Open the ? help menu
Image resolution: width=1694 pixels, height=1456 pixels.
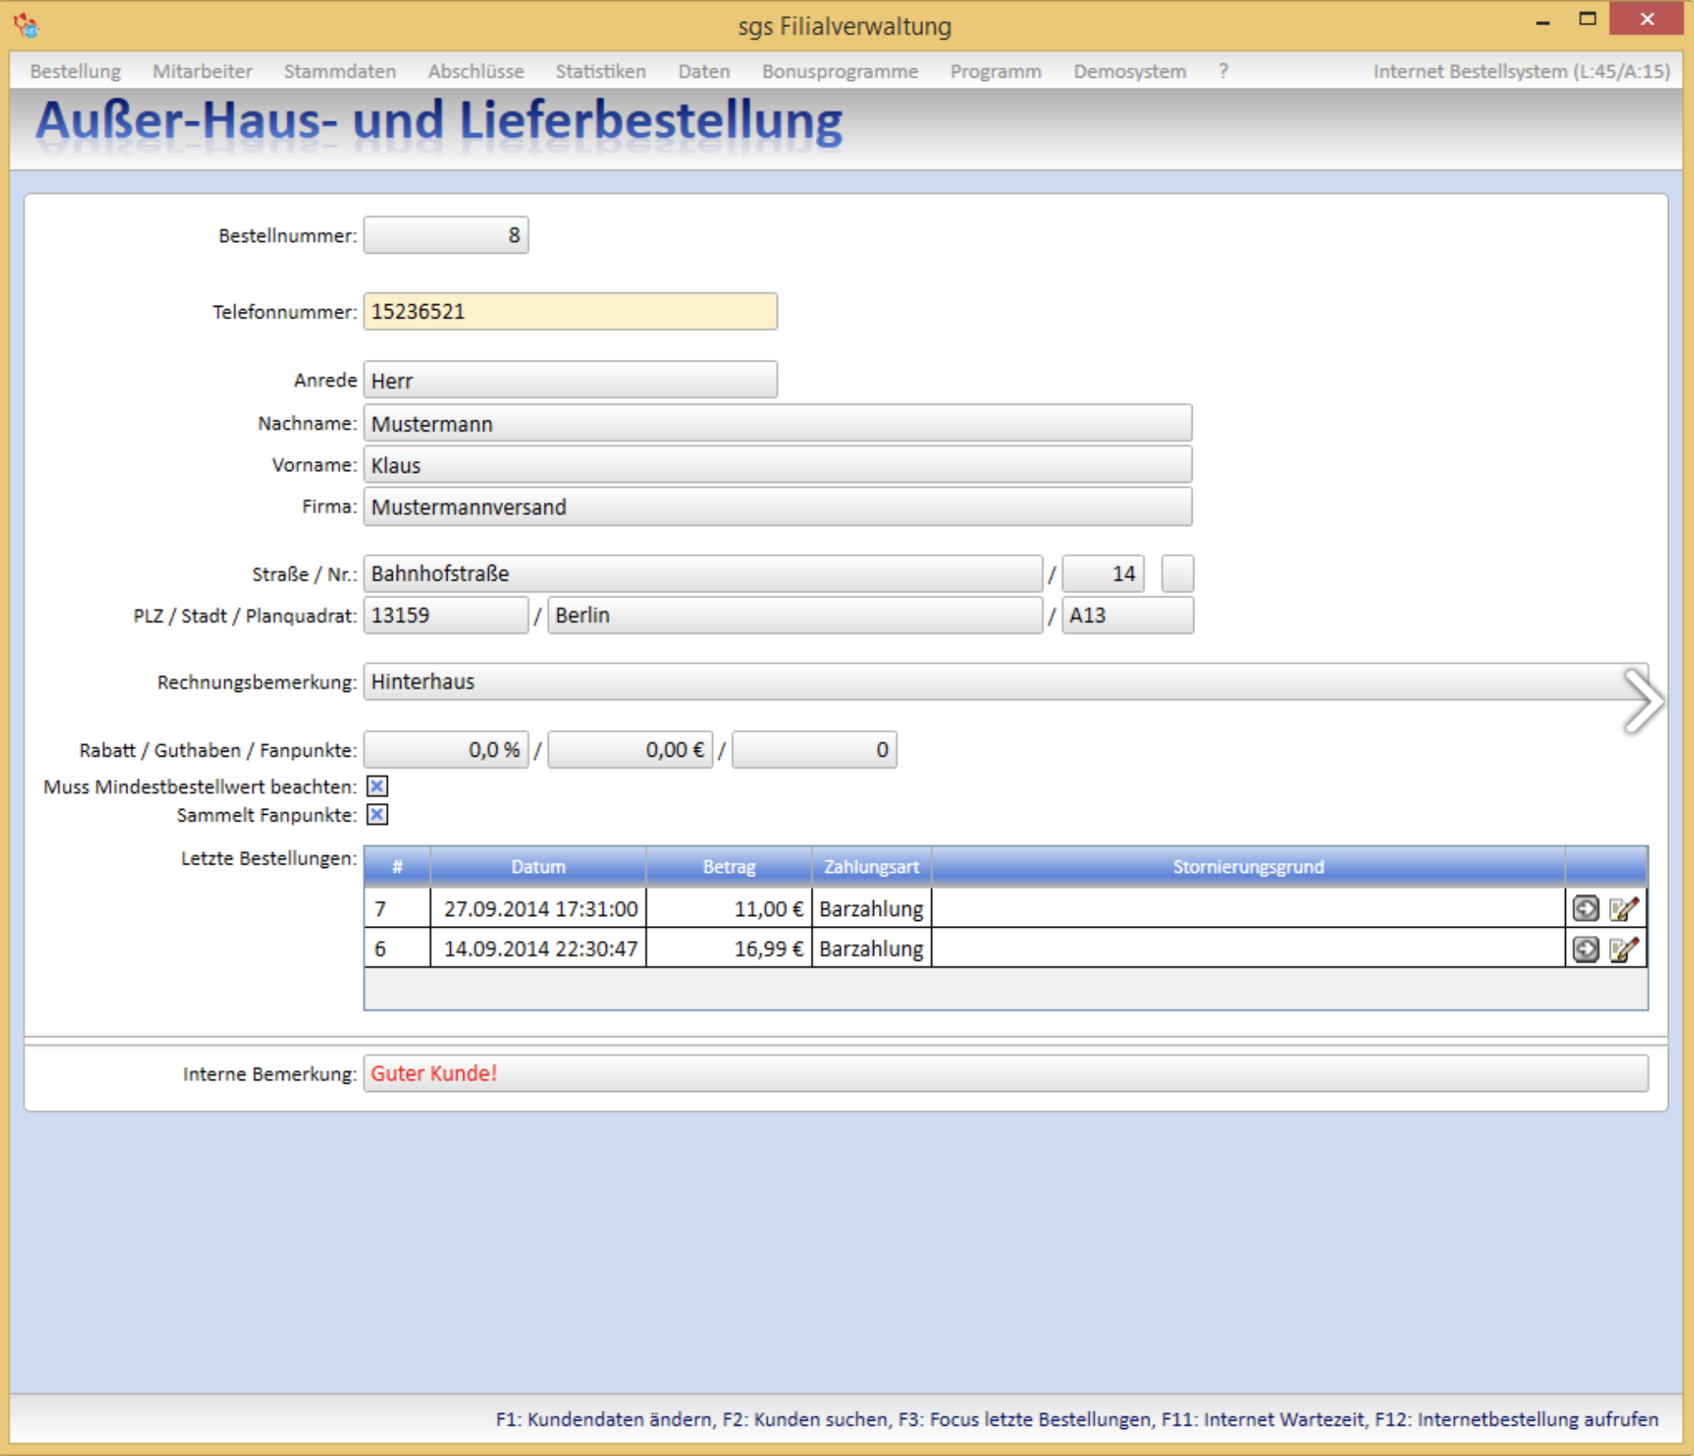[1223, 72]
